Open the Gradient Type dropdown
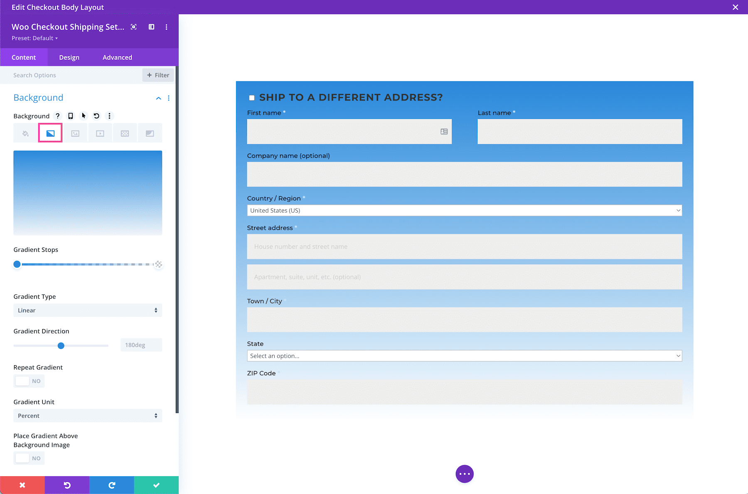The height and width of the screenshot is (494, 748). pyautogui.click(x=87, y=310)
